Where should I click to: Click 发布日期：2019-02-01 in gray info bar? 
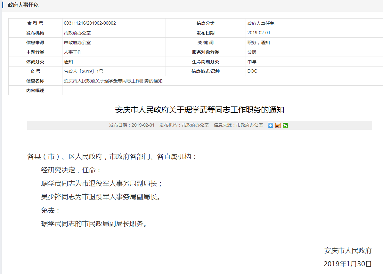[x=132, y=125]
